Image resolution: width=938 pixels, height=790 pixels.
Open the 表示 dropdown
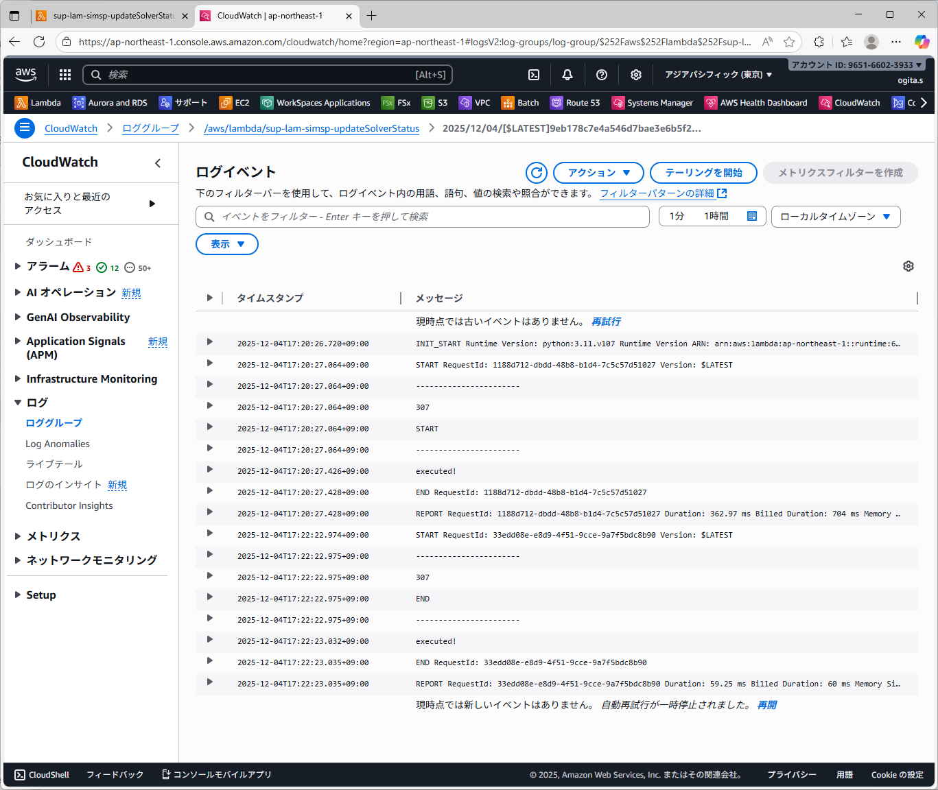coord(226,244)
